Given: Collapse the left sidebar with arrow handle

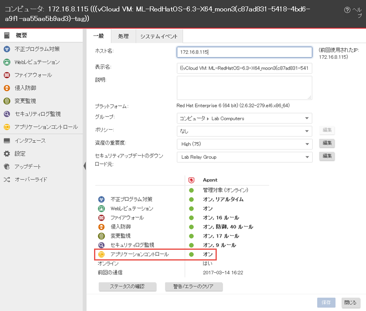Looking at the screenshot, I should coord(85,166).
